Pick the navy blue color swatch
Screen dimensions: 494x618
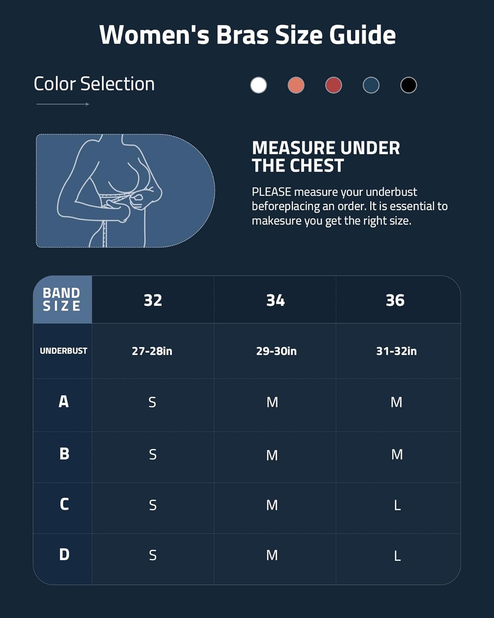pyautogui.click(x=371, y=85)
